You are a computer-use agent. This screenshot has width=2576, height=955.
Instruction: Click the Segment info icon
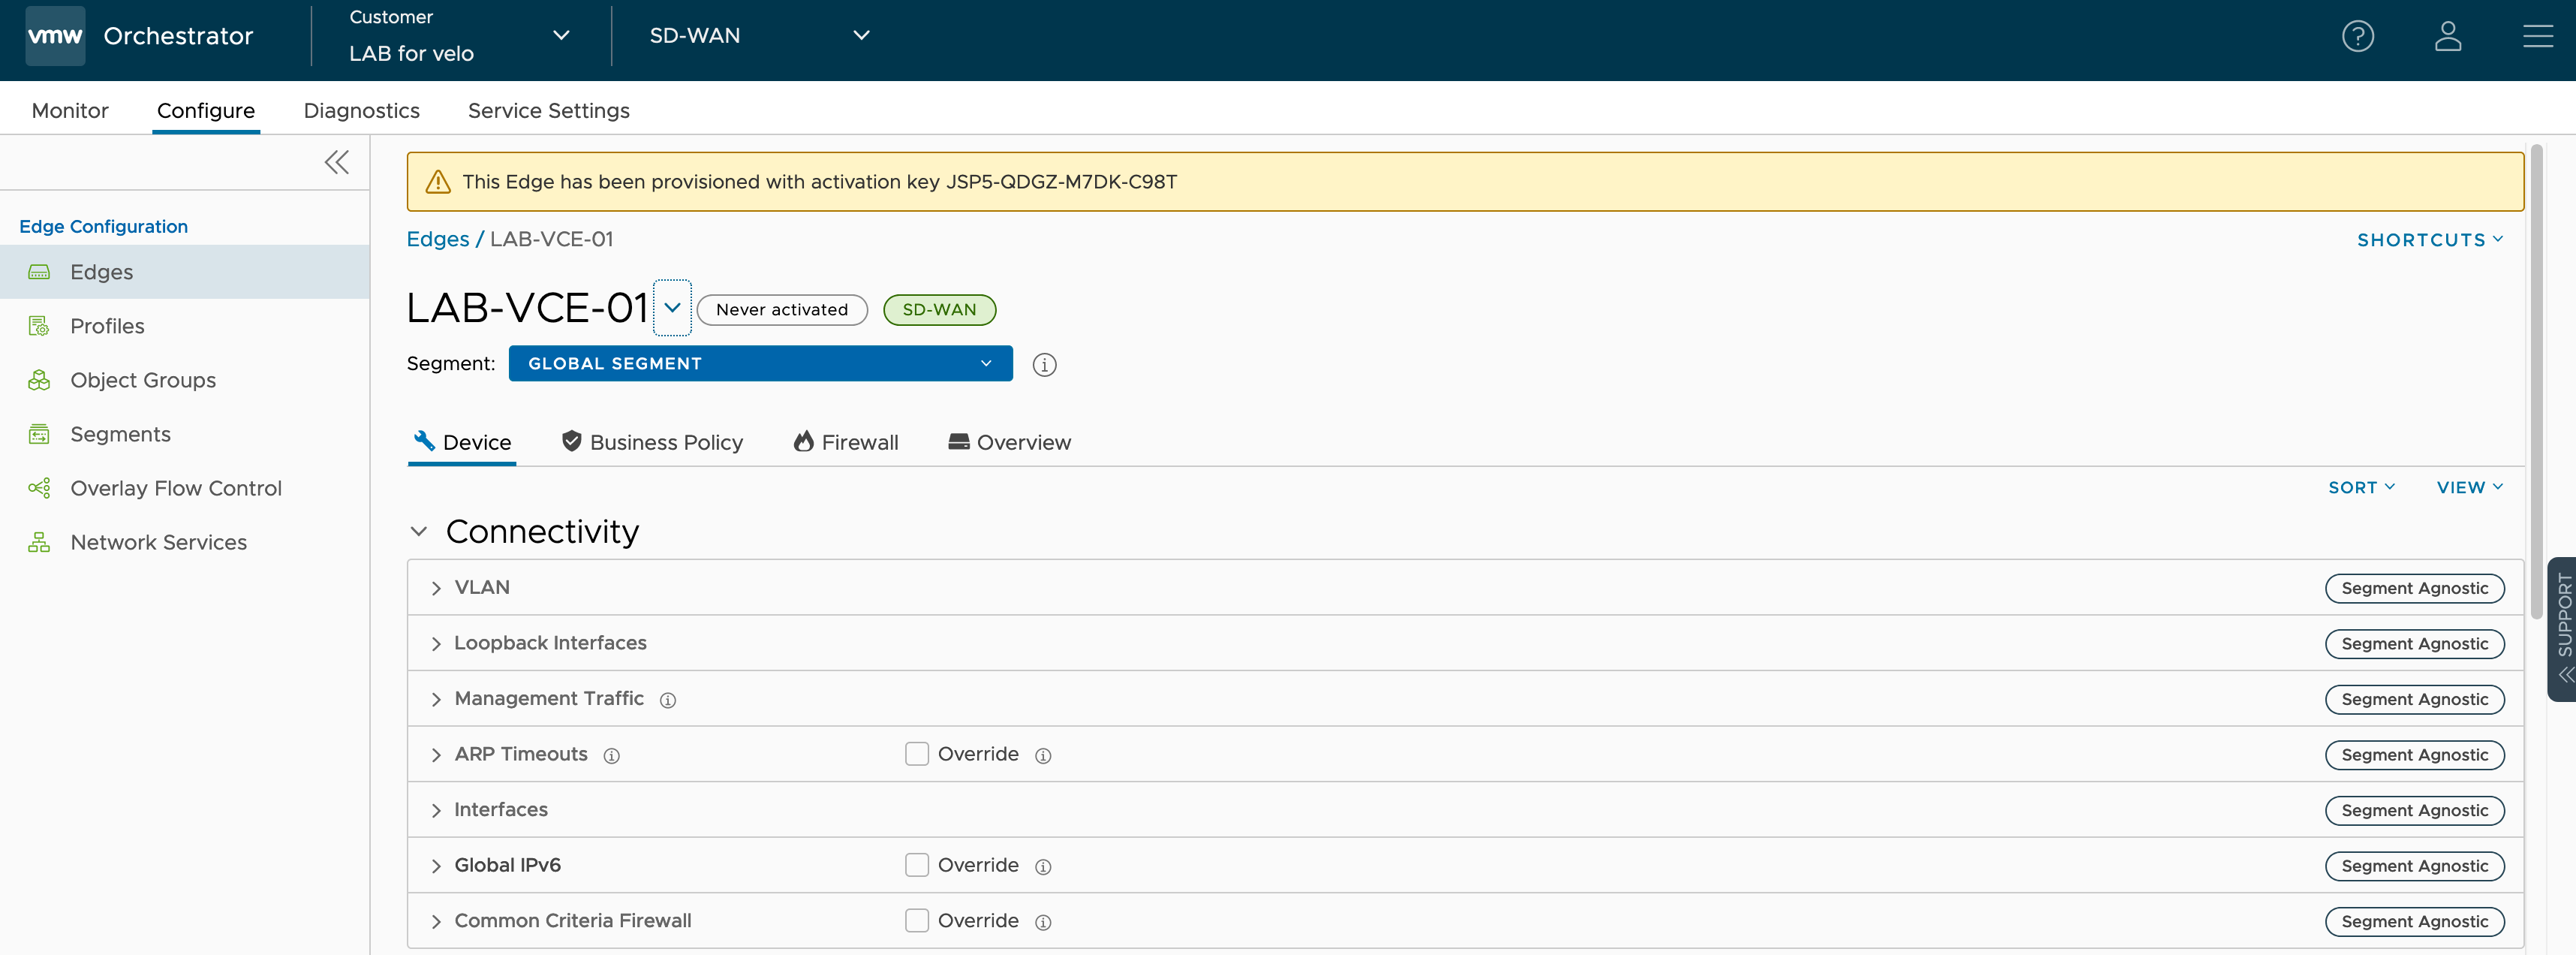point(1044,365)
